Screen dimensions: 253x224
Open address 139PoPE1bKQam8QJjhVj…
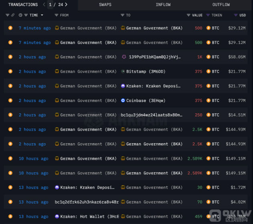click(x=155, y=57)
